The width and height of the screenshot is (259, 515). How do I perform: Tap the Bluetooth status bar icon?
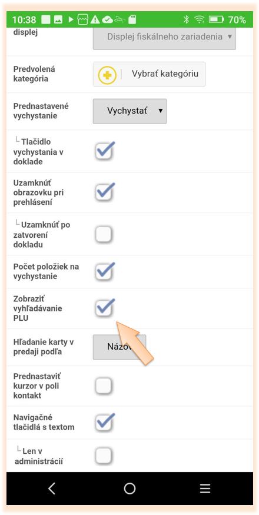pyautogui.click(x=186, y=19)
